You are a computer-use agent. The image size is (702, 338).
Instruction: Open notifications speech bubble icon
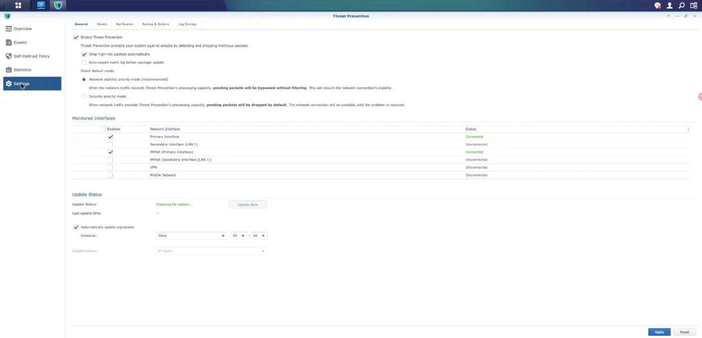(658, 6)
